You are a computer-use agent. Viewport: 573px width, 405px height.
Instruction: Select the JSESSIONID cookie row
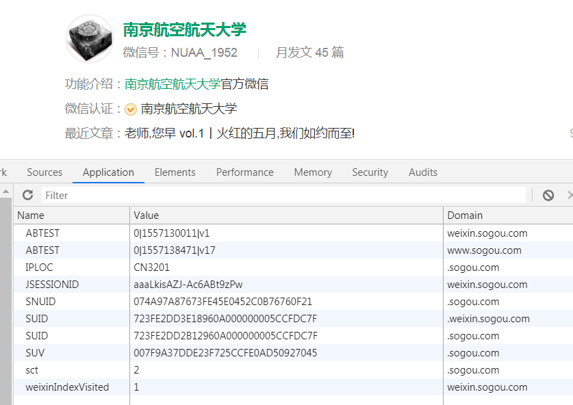click(x=294, y=285)
